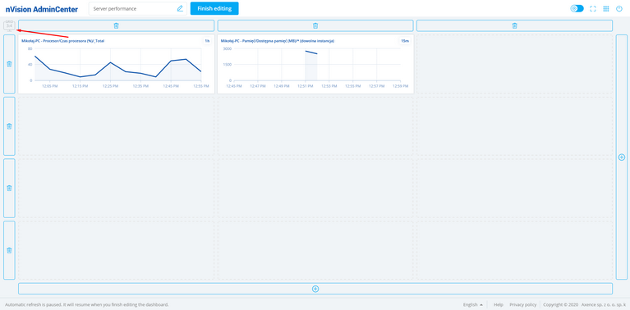This screenshot has width=630, height=310.
Task: Edit the Server performance dashboard name field
Action: [138, 8]
